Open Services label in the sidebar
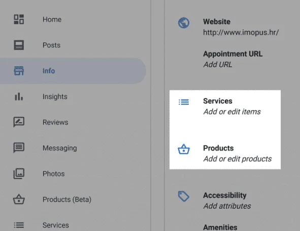Viewport: 300px width, 231px height. point(55,225)
